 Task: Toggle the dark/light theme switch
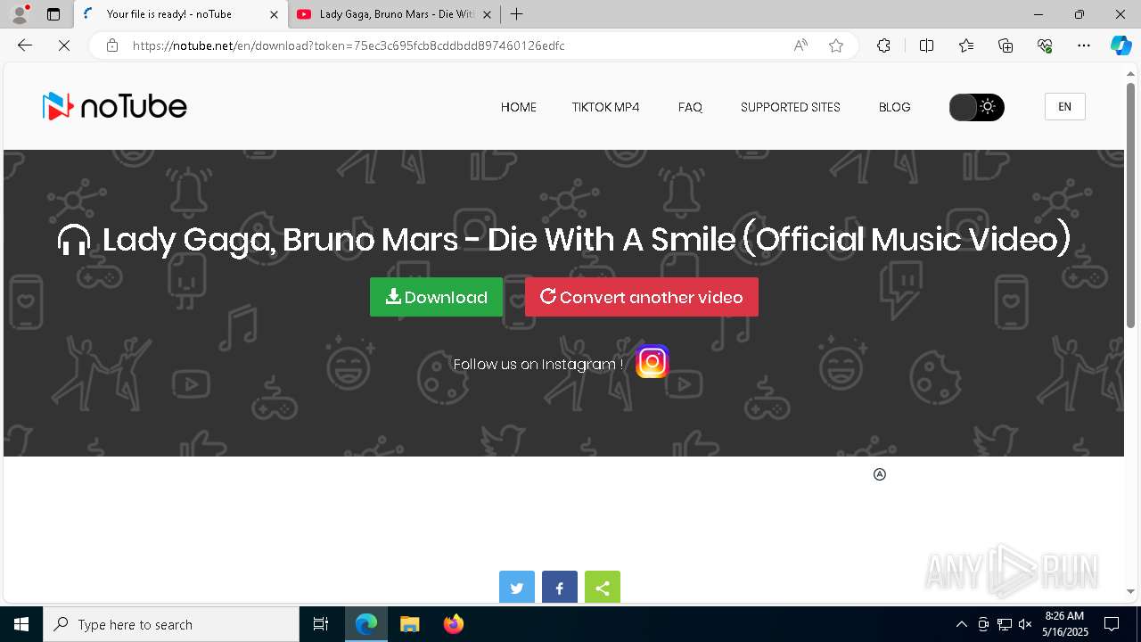[x=977, y=107]
